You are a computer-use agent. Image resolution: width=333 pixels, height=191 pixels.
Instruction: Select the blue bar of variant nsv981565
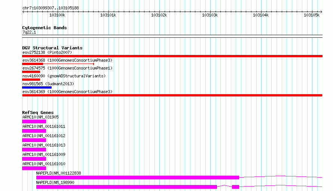[37, 87]
